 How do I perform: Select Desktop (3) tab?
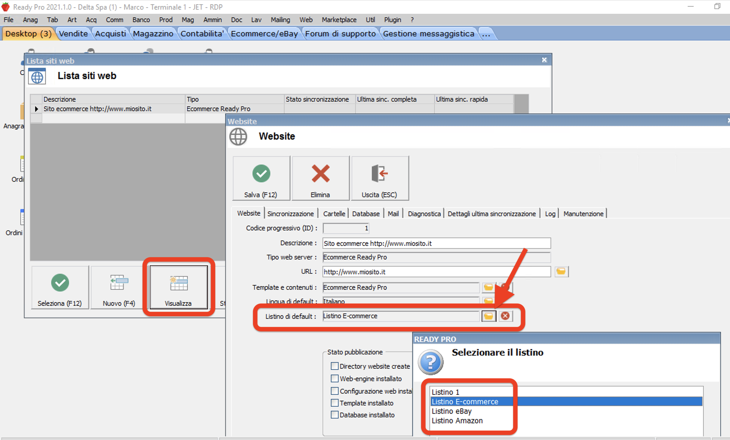29,34
